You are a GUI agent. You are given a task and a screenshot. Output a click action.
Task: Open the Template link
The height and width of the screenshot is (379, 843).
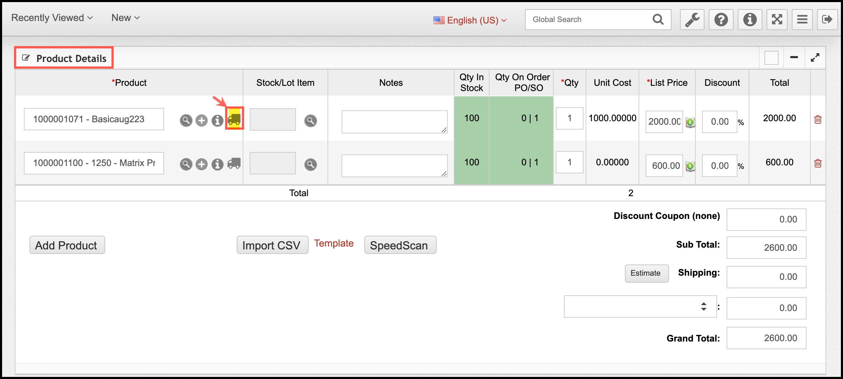pos(333,243)
